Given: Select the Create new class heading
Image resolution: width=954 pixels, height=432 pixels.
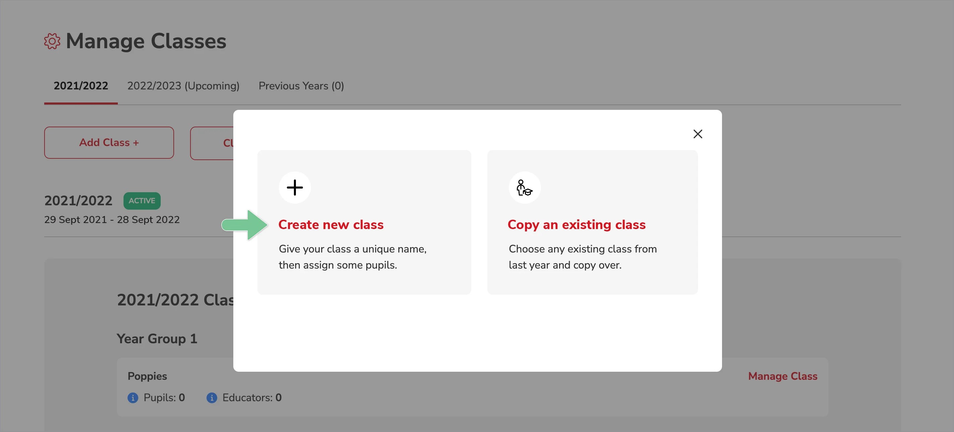Looking at the screenshot, I should [330, 224].
